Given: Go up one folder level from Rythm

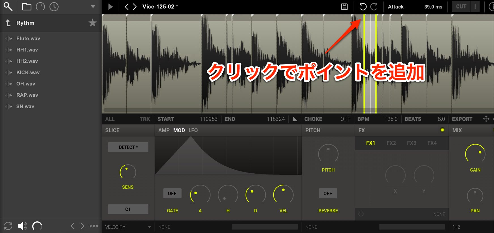Looking at the screenshot, I should 8,23.
